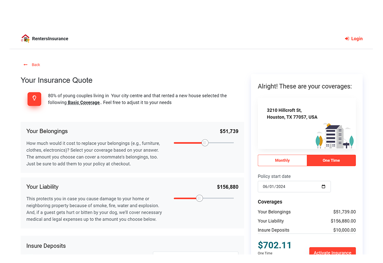
Task: Click the apartment building illustration
Action: tap(334, 136)
